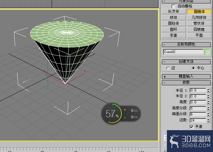Click the 端面分段 spinner arrows
Screen dimensions: 213x152
pos(208,114)
